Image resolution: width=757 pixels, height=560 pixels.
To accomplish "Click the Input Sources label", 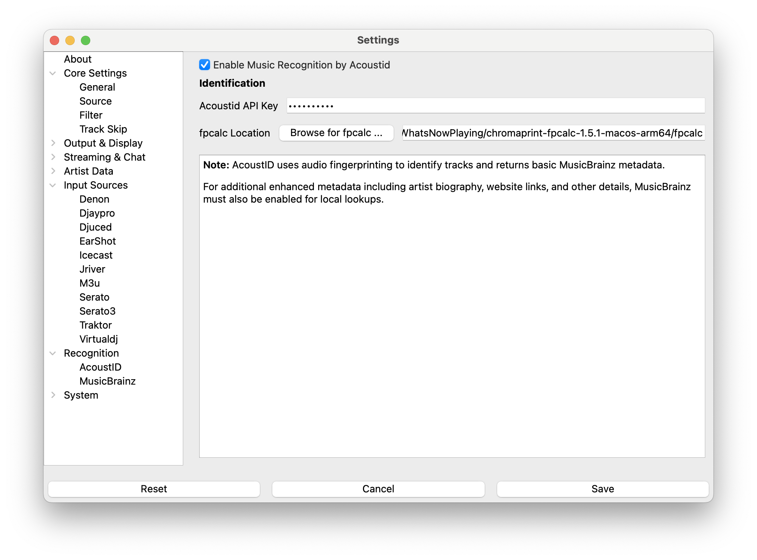I will tap(96, 185).
